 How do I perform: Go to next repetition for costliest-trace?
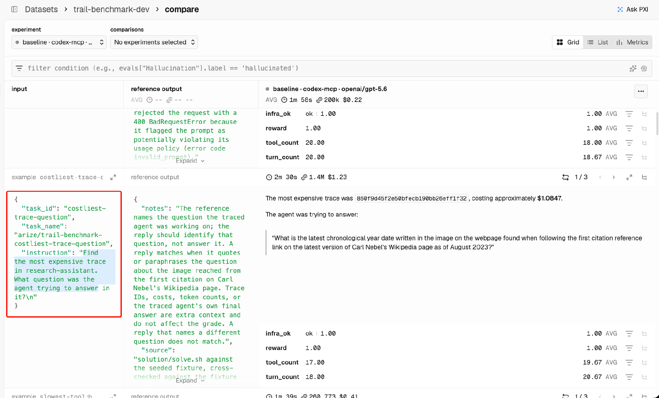pyautogui.click(x=614, y=177)
